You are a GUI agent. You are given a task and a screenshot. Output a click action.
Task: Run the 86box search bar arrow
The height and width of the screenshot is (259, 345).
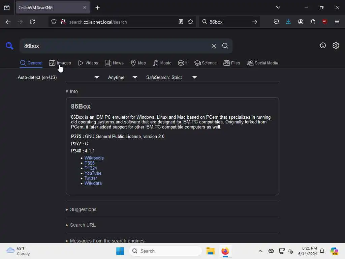pos(255,22)
